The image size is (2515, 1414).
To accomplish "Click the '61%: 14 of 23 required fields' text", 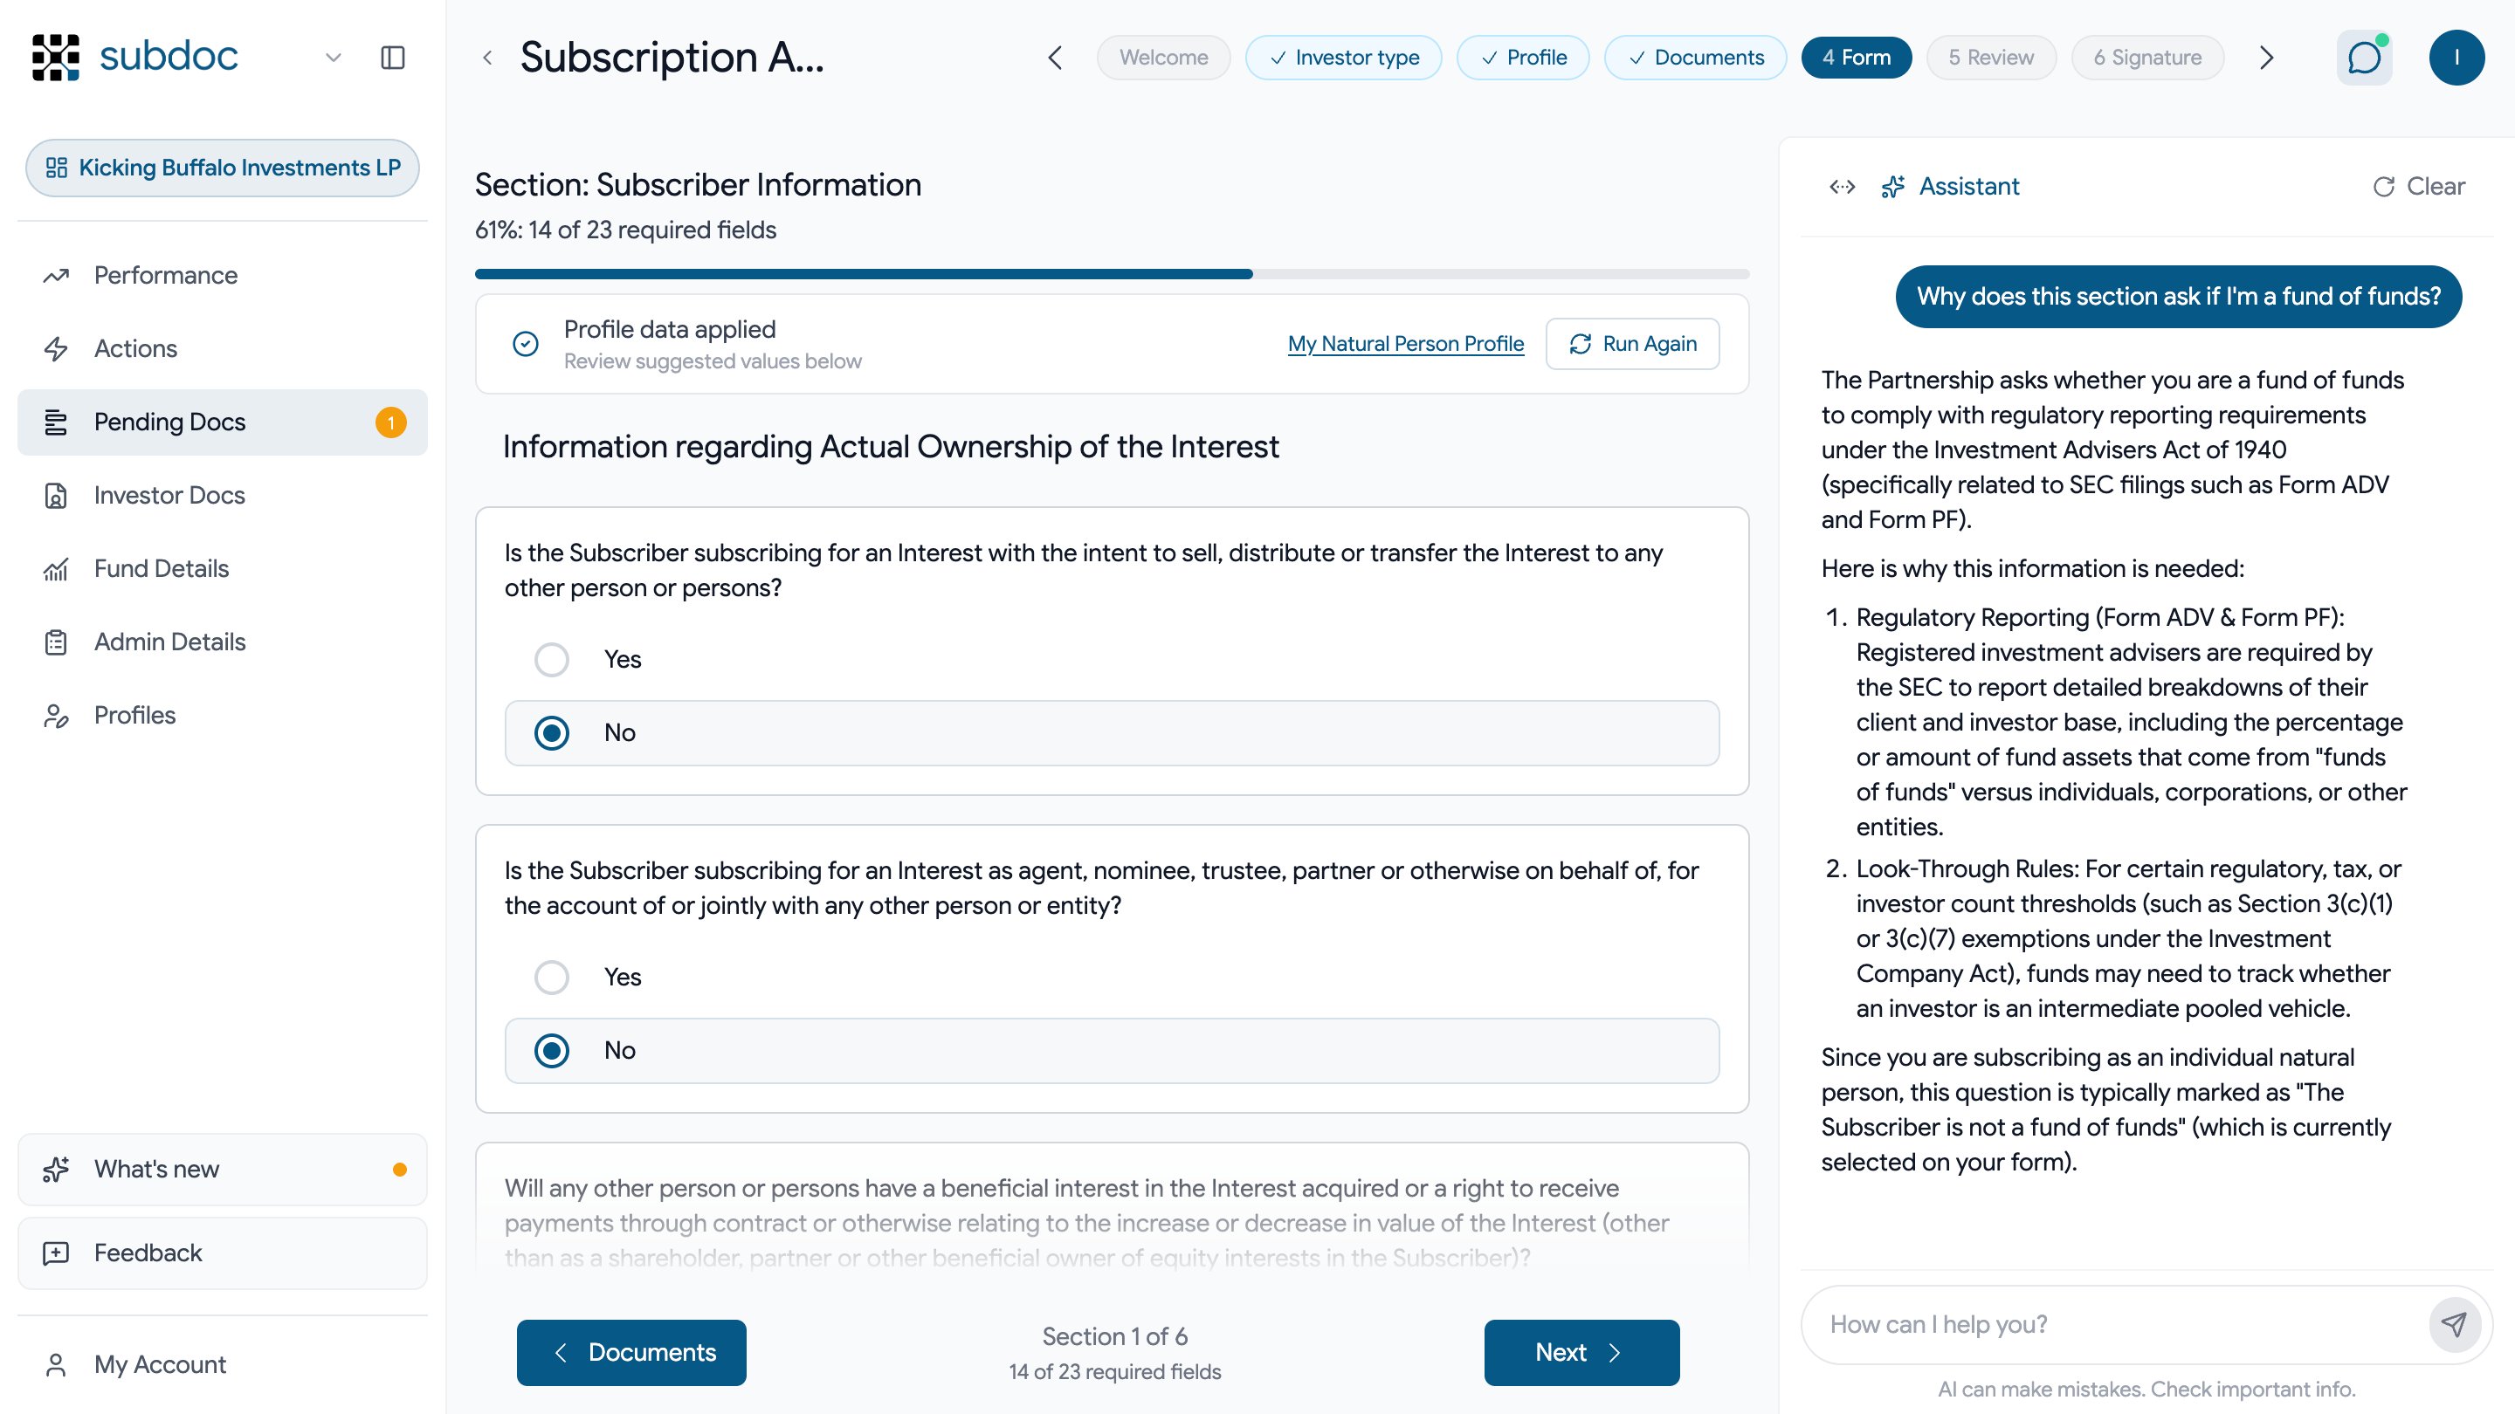I will (626, 230).
